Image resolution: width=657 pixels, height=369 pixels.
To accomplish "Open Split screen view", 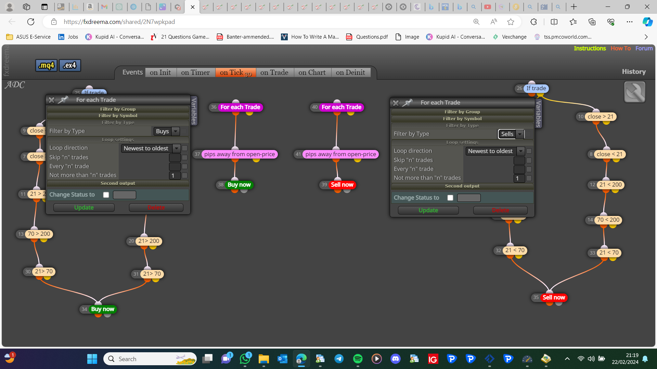I will [554, 22].
